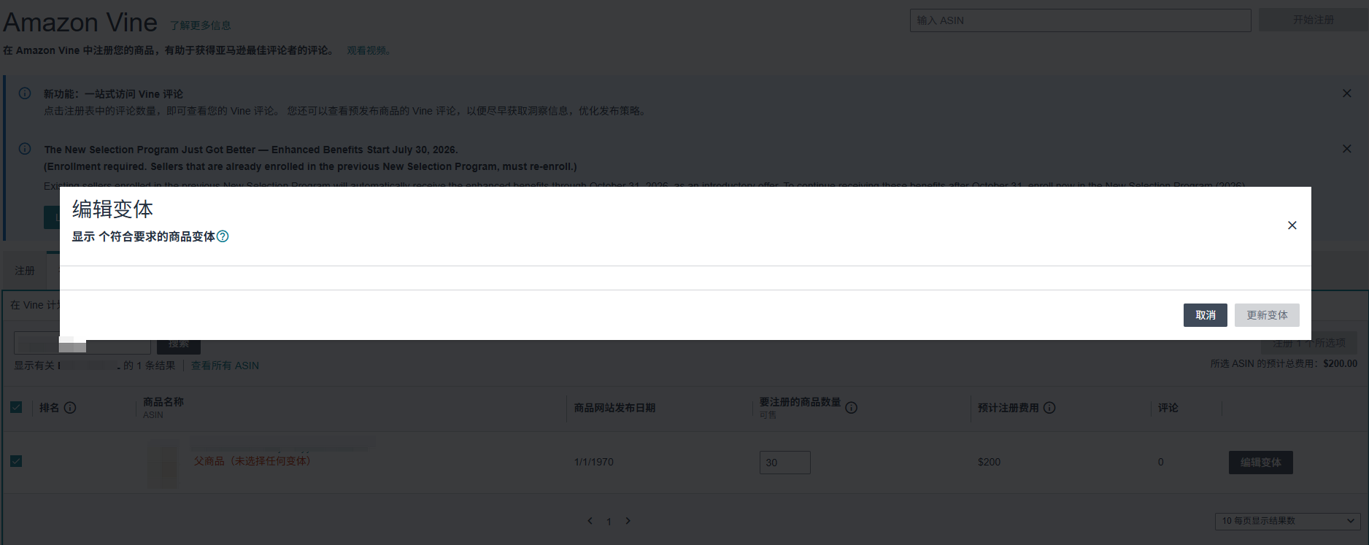
Task: Open the 每页显示结果数 dropdown
Action: tap(1288, 521)
